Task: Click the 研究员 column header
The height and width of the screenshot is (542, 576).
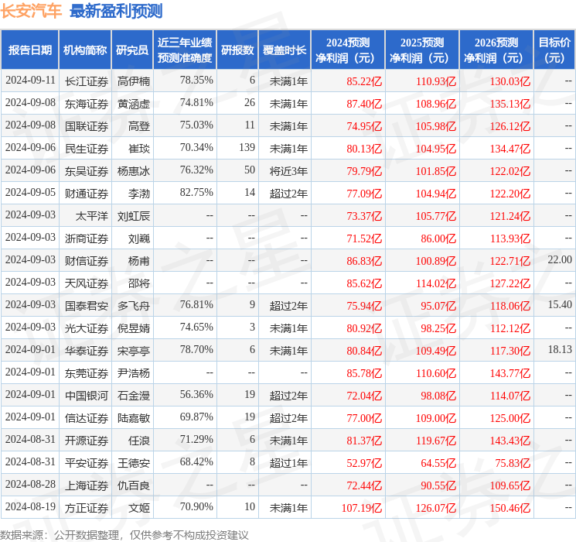Action: [132, 50]
